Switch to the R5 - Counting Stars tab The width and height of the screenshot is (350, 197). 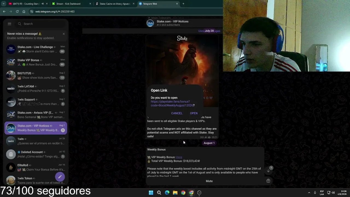click(26, 4)
